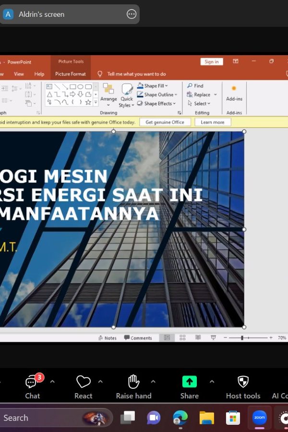This screenshot has height=432, width=288.
Task: Start Slide Show from status bar
Action: point(213,338)
